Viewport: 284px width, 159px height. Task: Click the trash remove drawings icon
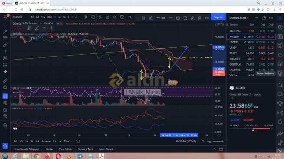point(5,125)
